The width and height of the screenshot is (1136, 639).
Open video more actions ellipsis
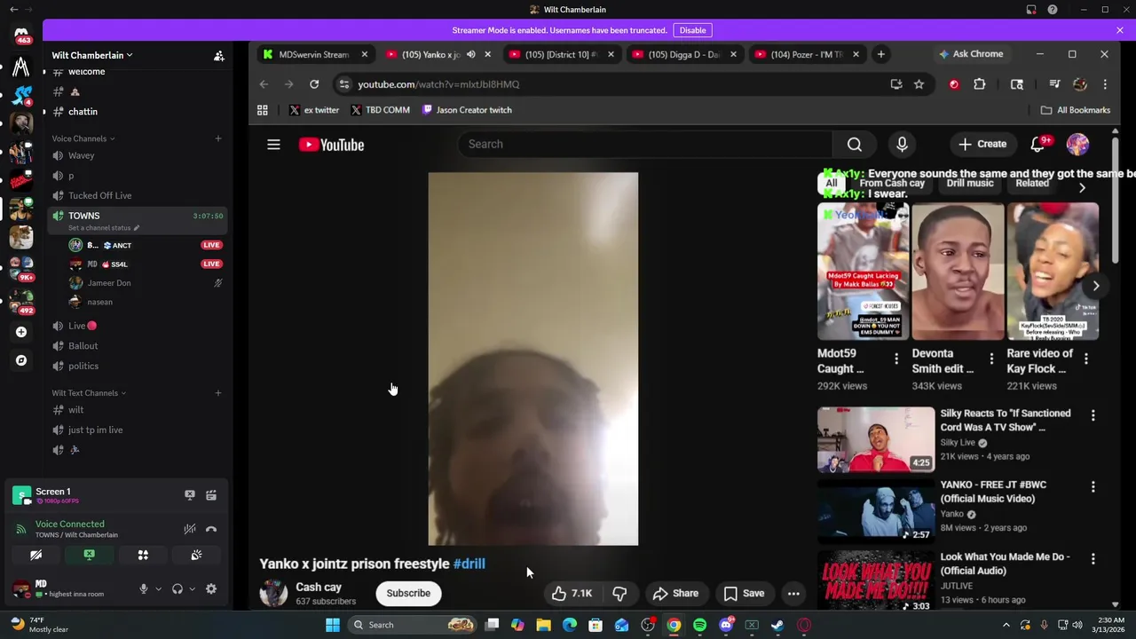(793, 593)
